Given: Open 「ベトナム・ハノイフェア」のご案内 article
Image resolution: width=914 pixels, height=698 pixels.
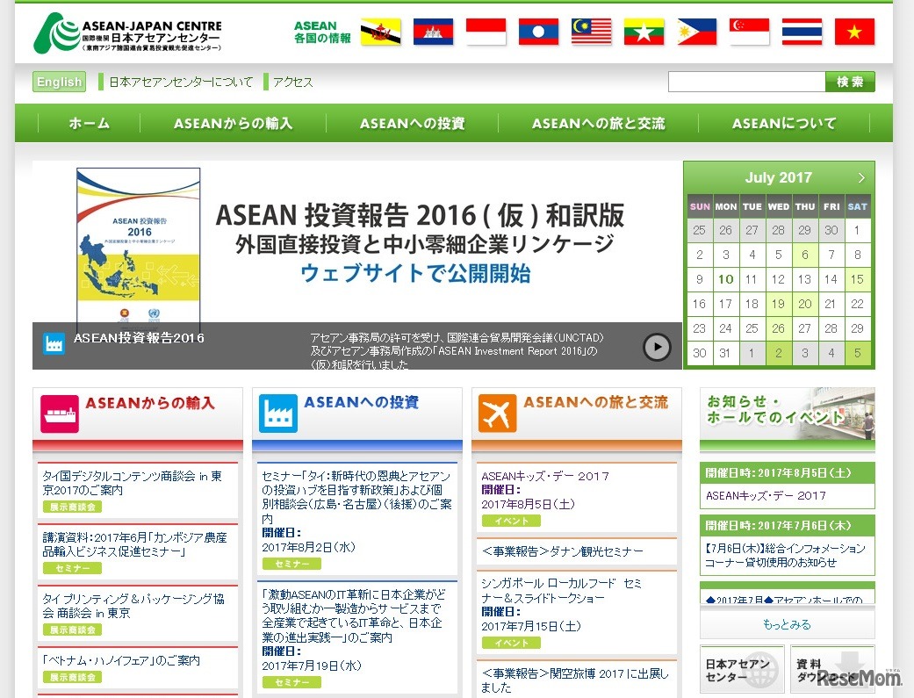Looking at the screenshot, I should [x=121, y=660].
